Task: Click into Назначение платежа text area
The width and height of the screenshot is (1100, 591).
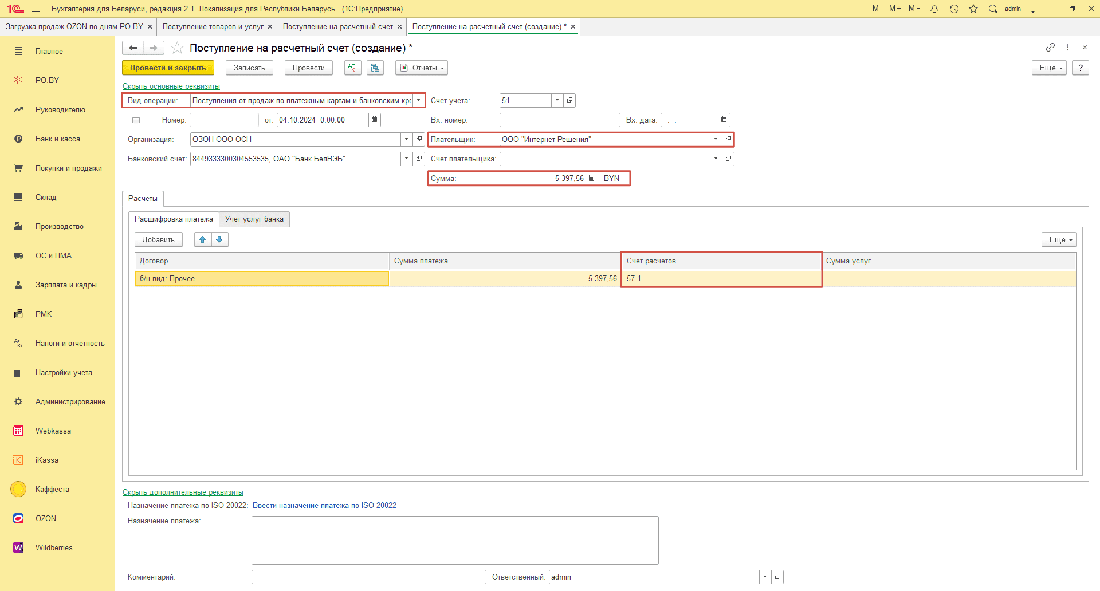Action: (455, 540)
